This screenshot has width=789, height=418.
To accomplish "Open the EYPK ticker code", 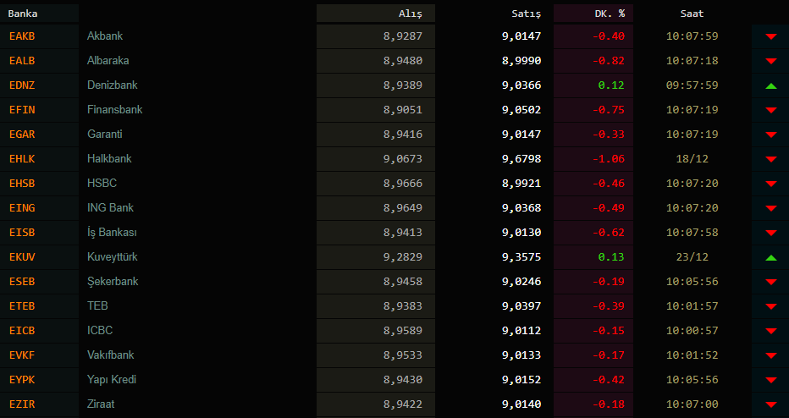I will [x=22, y=380].
